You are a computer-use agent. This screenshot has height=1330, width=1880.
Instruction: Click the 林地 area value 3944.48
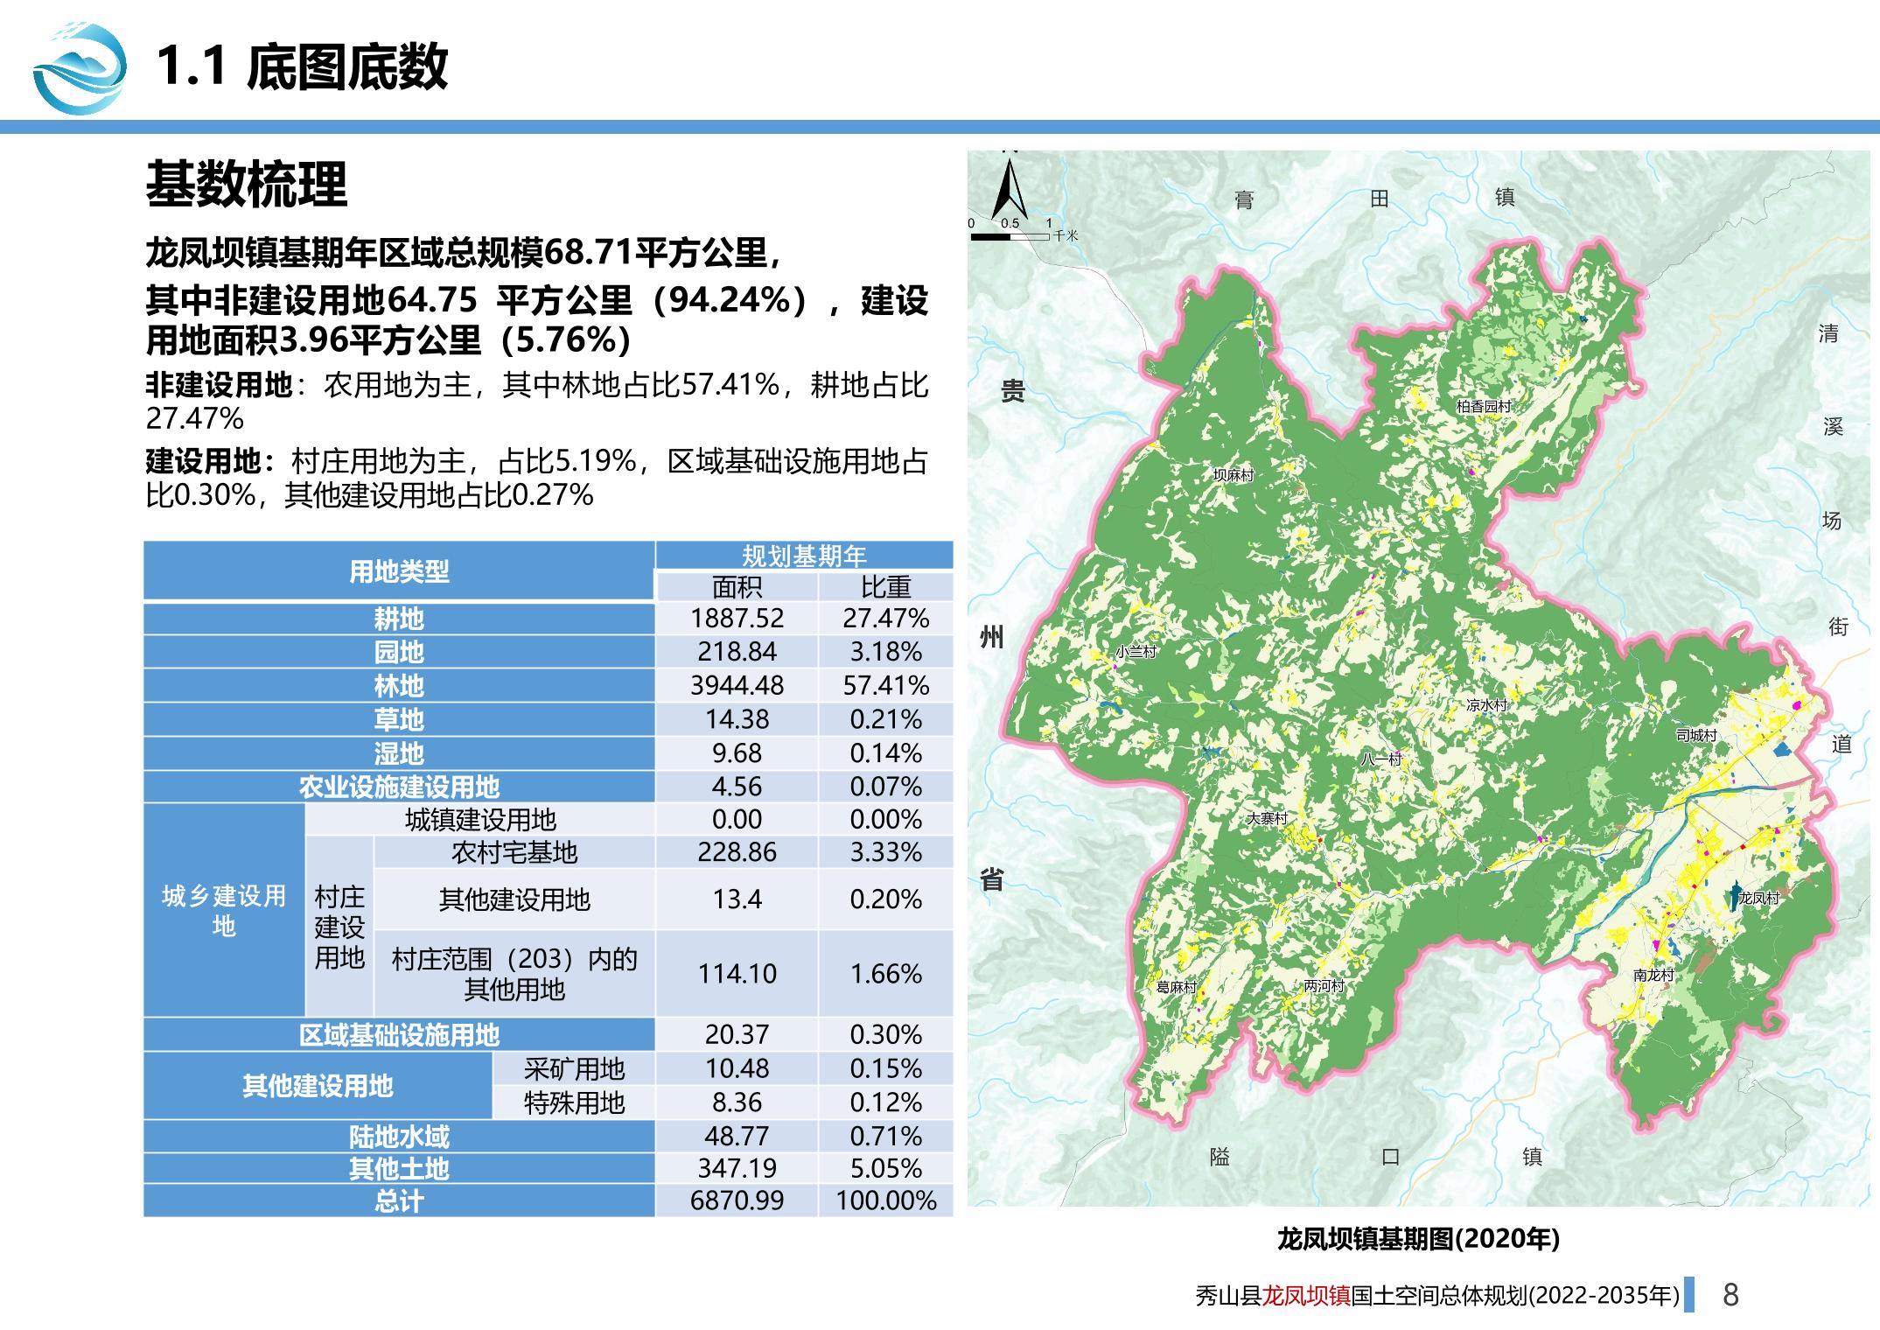coord(737,685)
